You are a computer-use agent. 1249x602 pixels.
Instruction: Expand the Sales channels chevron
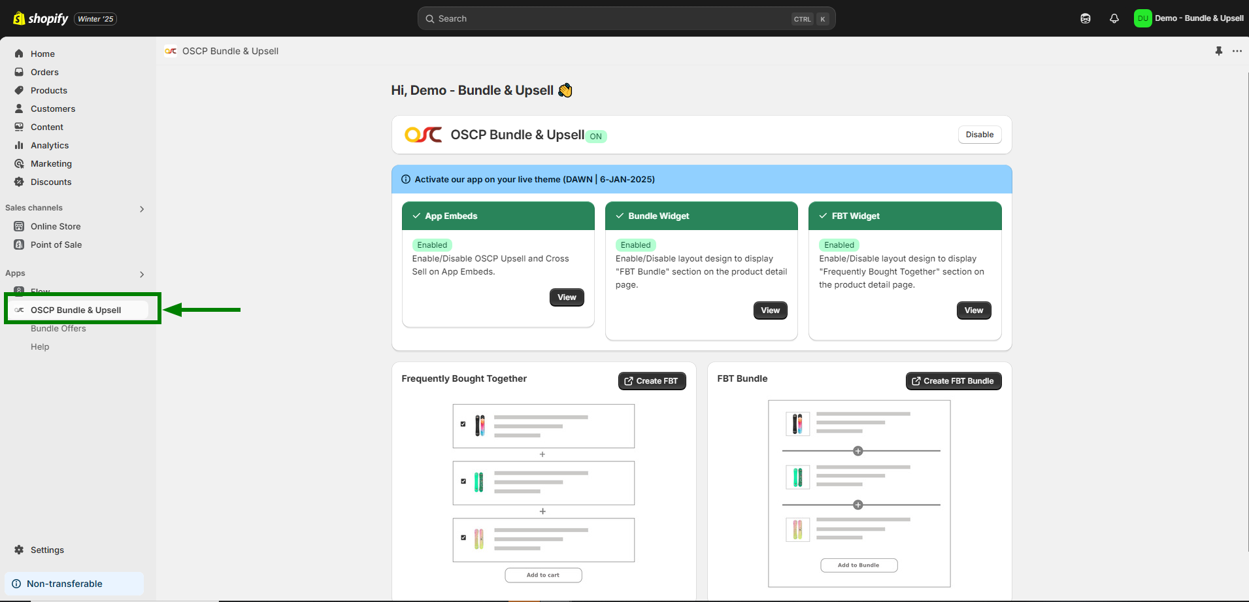point(142,209)
